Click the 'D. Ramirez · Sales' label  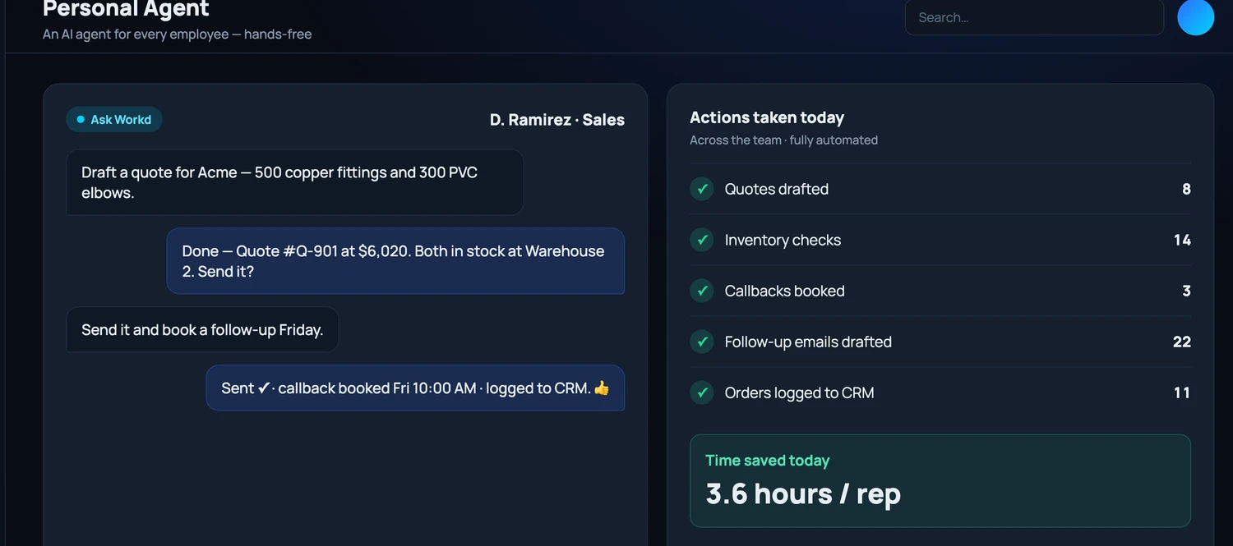point(557,120)
